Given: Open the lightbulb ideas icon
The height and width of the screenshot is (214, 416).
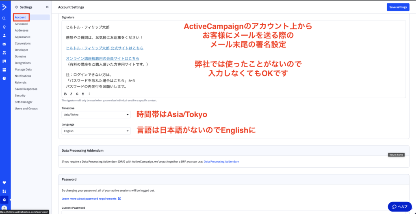Looking at the screenshot, I should 4,27.
